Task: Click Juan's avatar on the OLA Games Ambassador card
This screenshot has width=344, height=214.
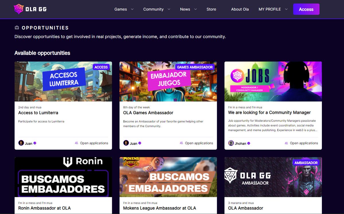Action: coord(126,143)
